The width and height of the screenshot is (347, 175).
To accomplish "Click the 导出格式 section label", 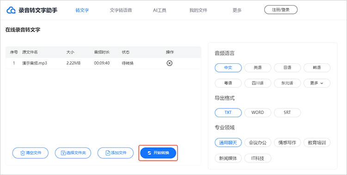I will (x=224, y=98).
